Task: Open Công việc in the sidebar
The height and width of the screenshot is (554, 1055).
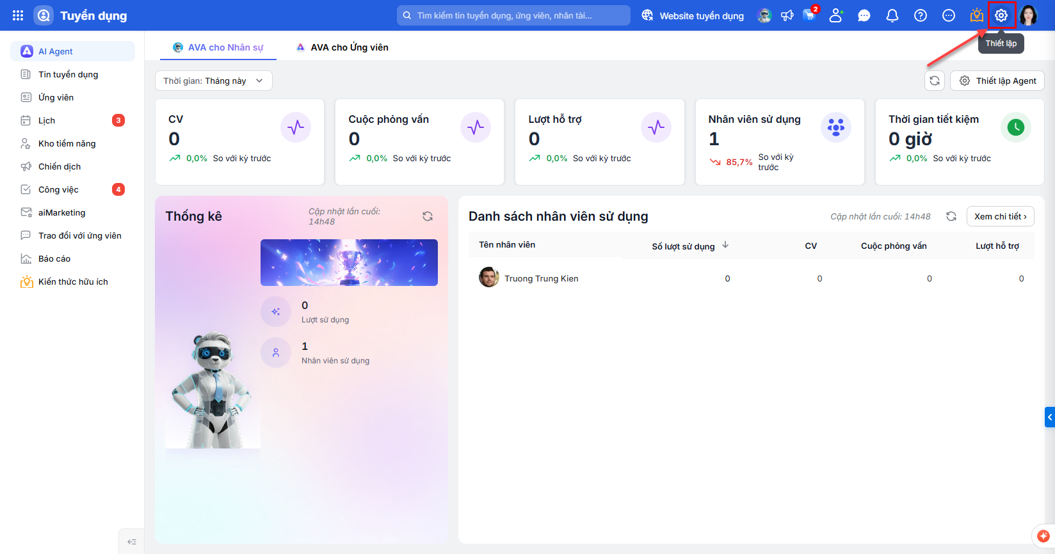Action: [73, 189]
